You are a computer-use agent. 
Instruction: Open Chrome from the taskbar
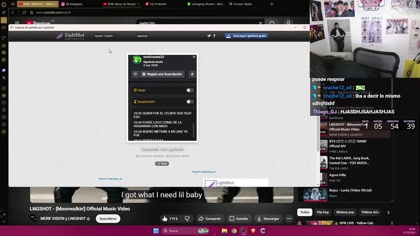pyautogui.click(x=234, y=231)
